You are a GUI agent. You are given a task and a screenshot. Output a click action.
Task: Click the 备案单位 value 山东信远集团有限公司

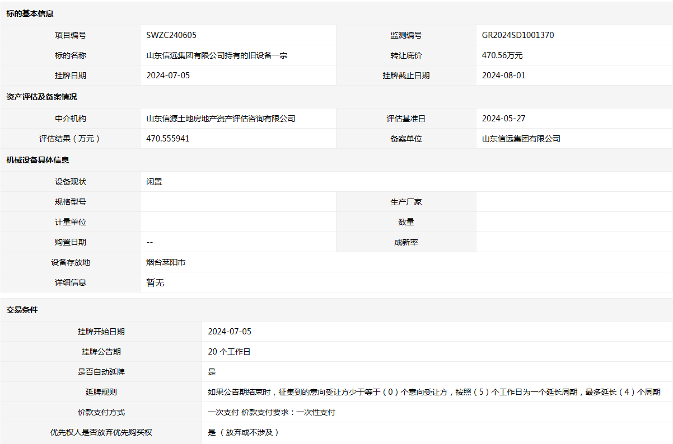click(x=521, y=139)
